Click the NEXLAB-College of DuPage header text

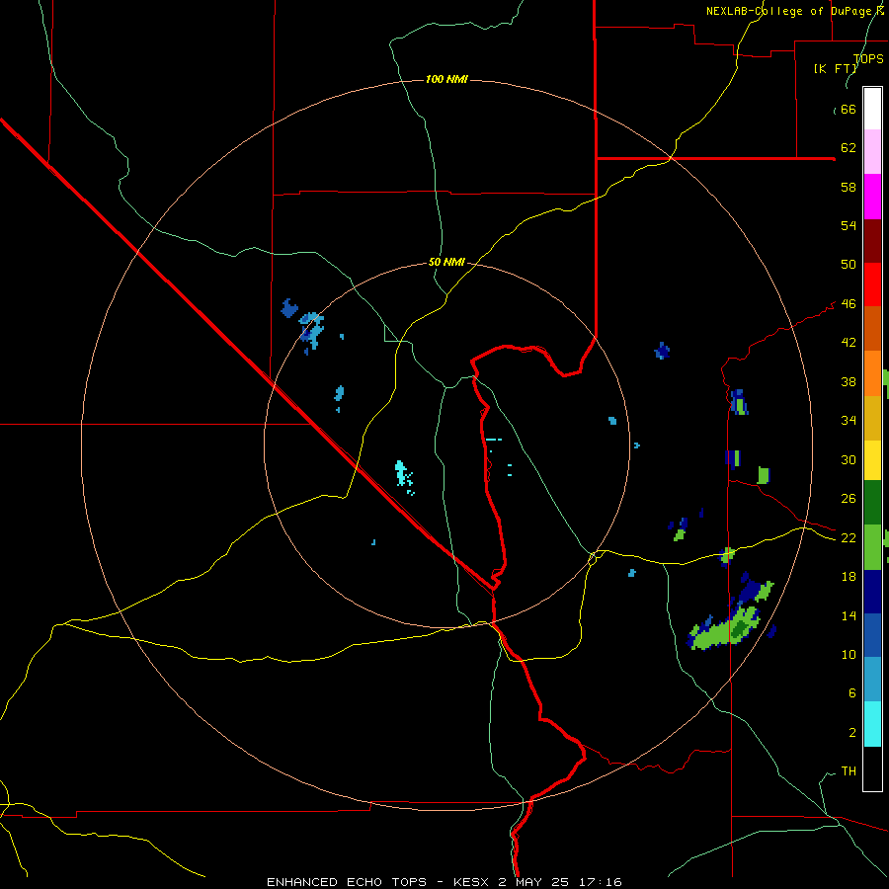point(794,11)
